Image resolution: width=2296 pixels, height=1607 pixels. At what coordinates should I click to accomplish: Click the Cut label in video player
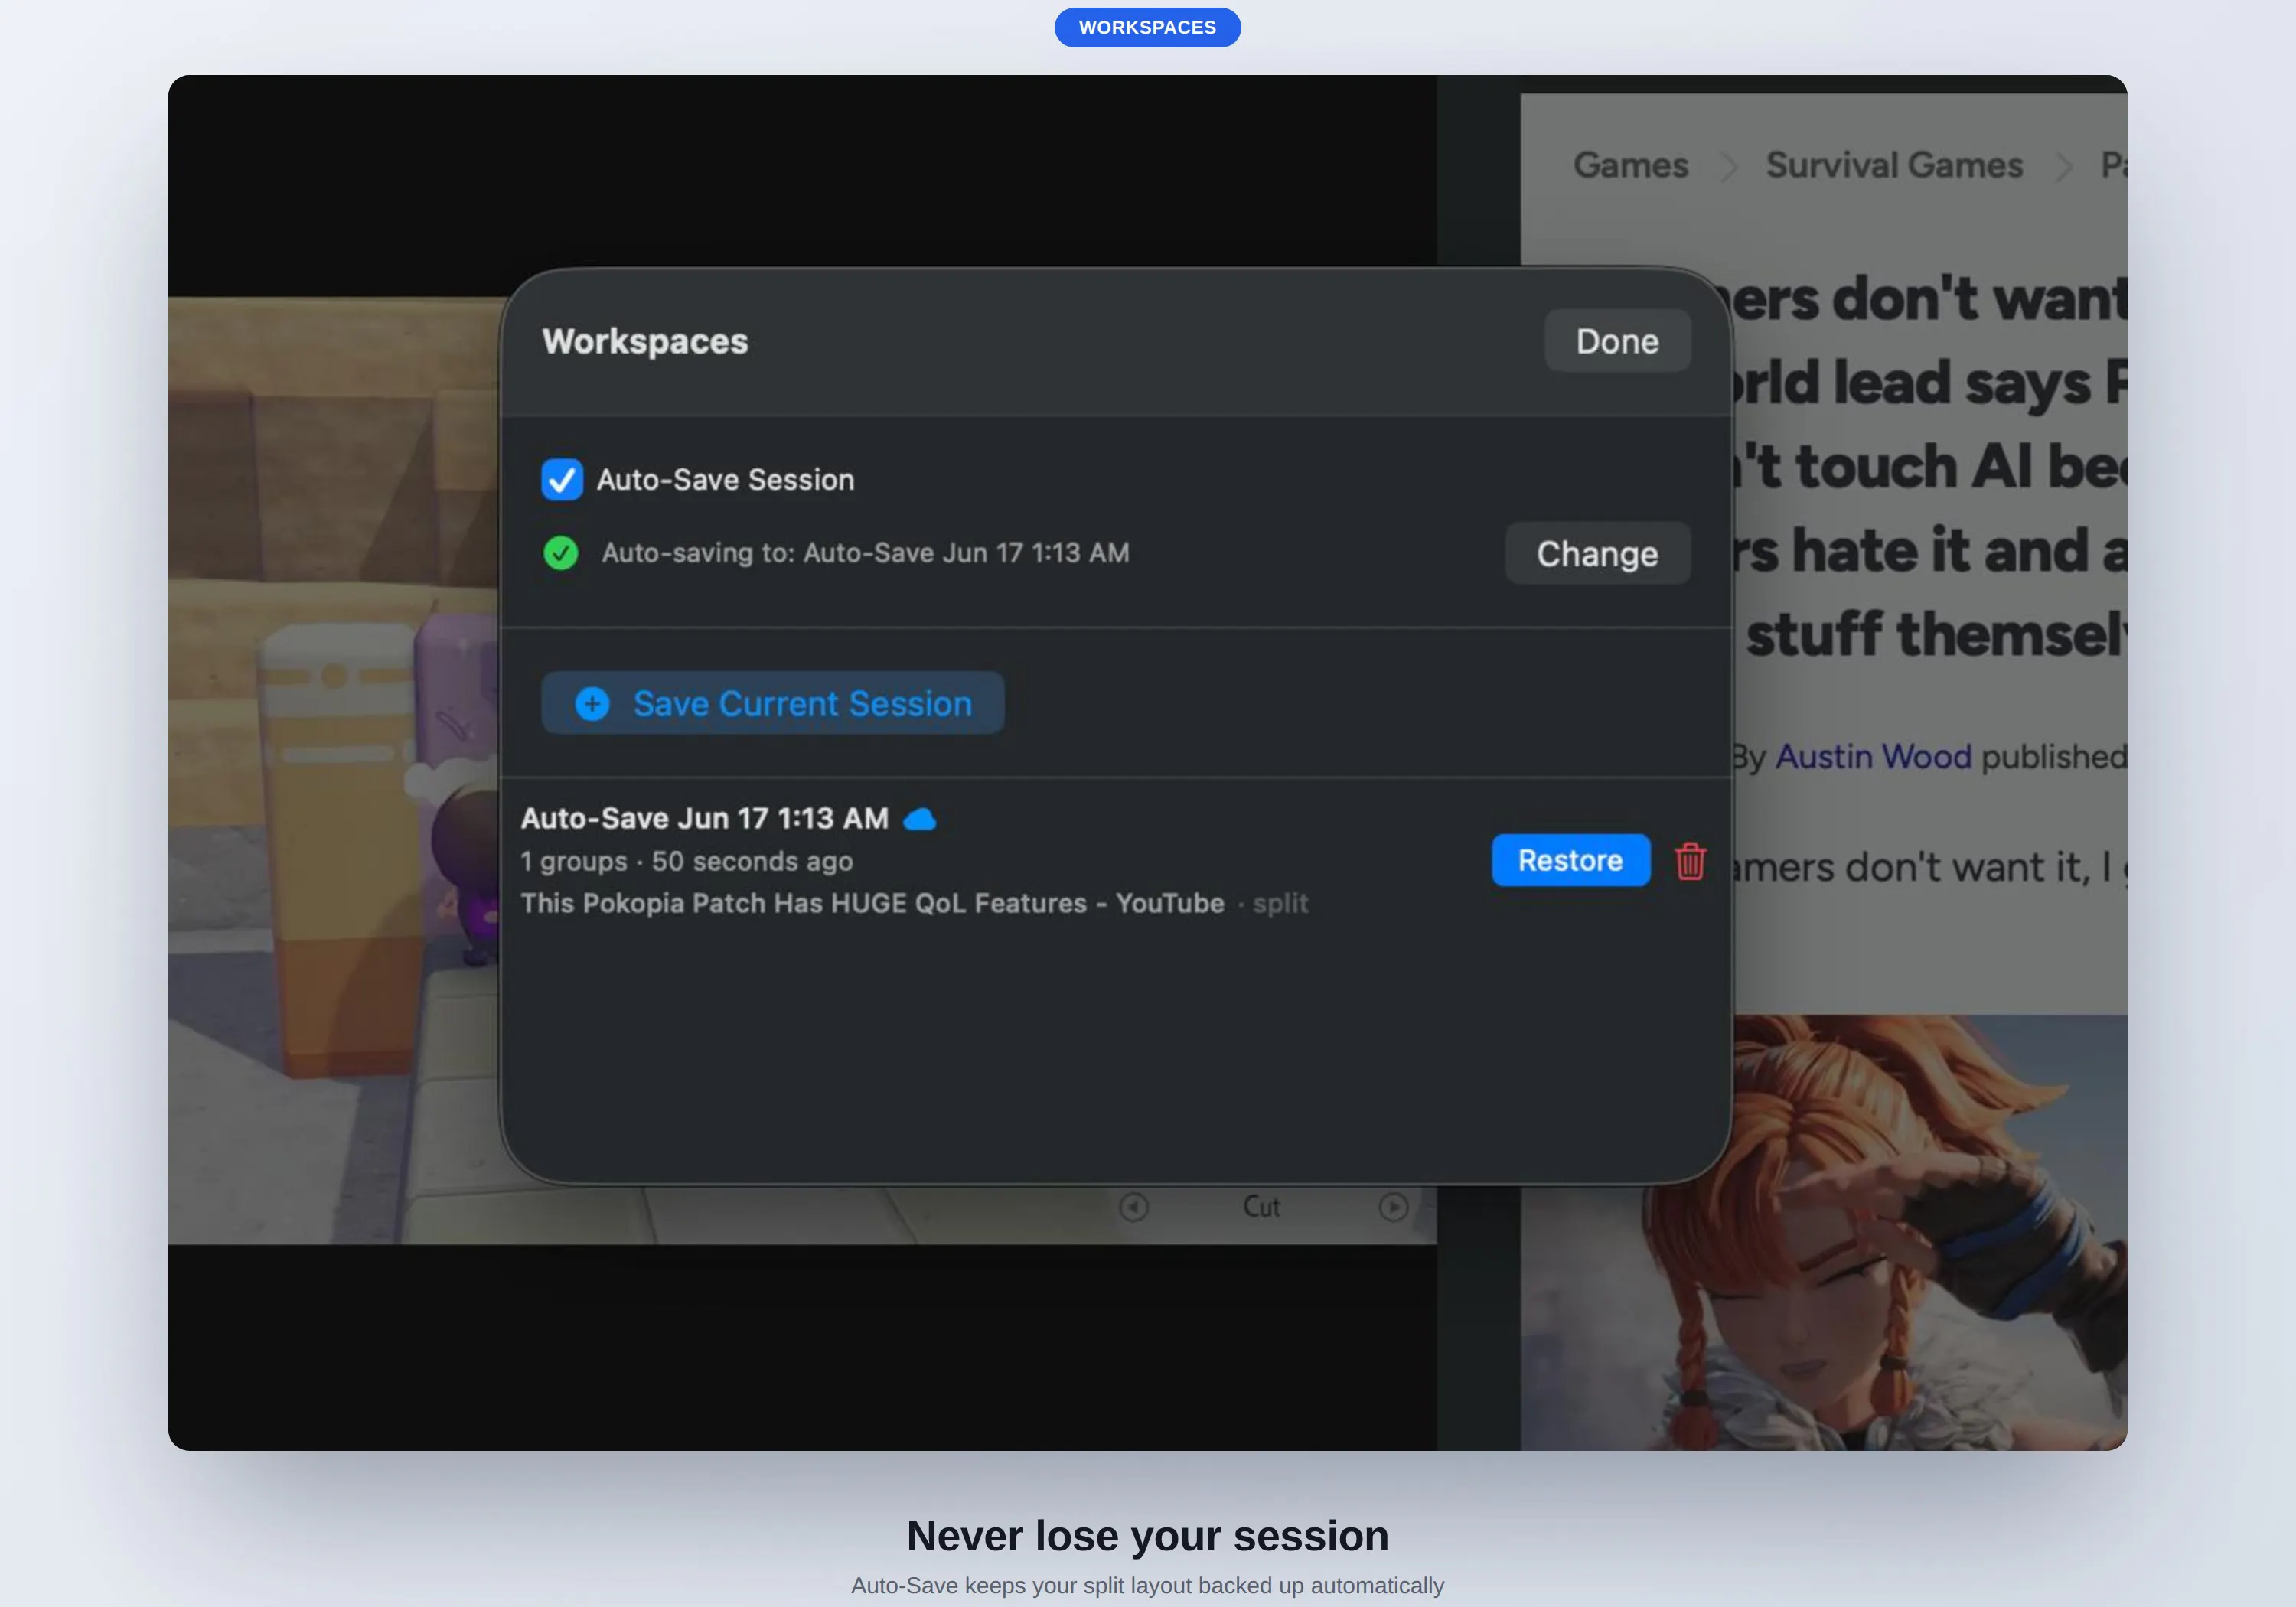(x=1261, y=1207)
